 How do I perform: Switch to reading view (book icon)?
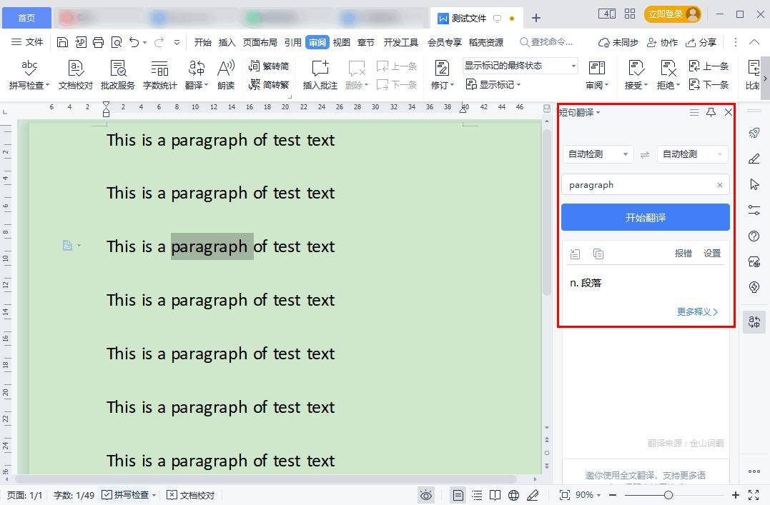click(x=495, y=495)
